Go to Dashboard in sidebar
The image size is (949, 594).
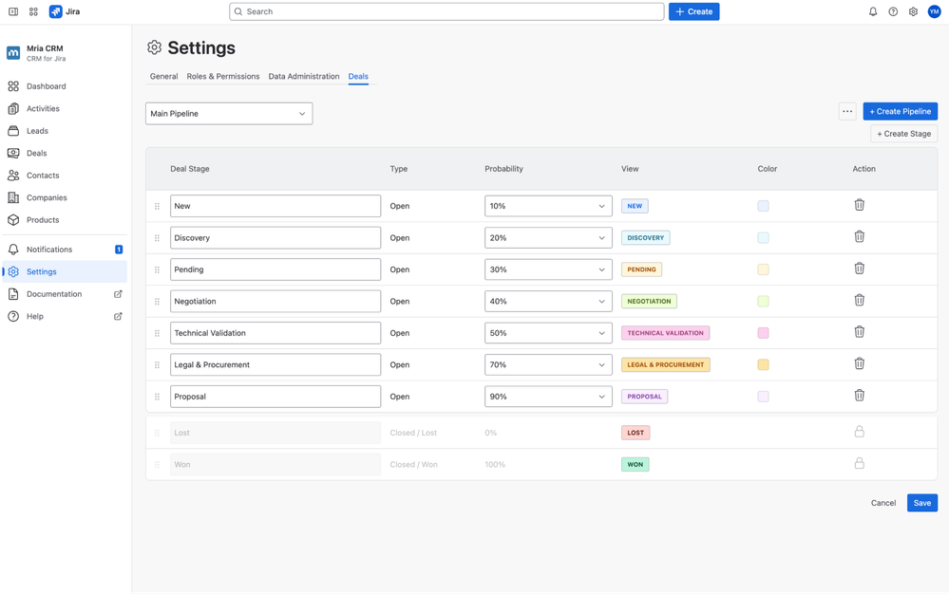[x=65, y=86]
